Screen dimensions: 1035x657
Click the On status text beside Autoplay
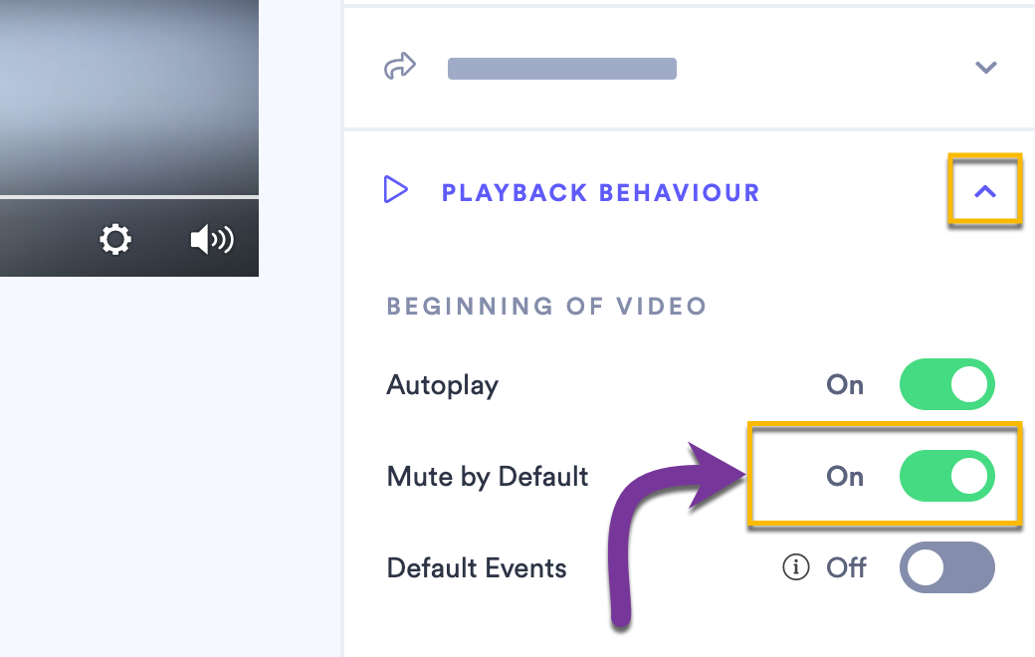click(845, 385)
